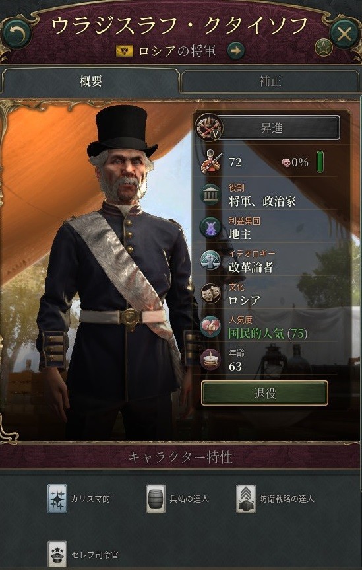
Task: Select the 防衛戦略の達人 trait
Action: [x=246, y=499]
